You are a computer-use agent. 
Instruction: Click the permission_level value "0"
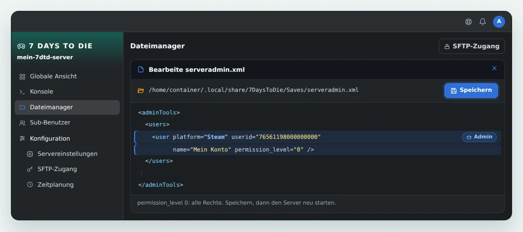point(299,149)
